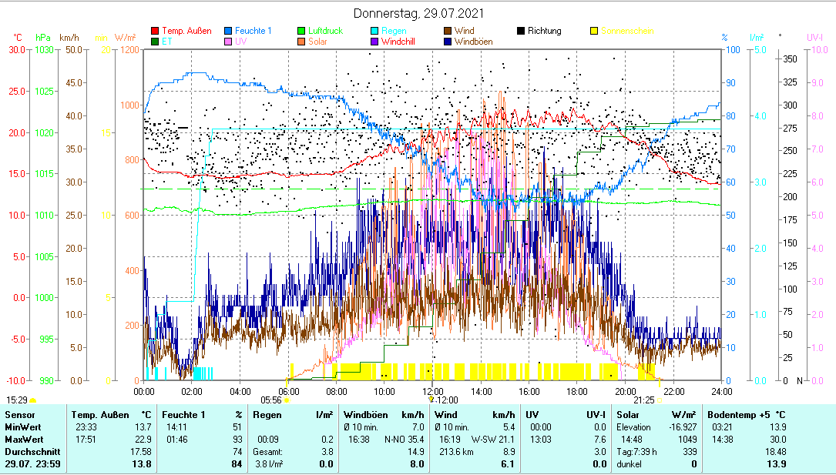
Task: Click the dark green ET legend square
Action: [x=156, y=42]
